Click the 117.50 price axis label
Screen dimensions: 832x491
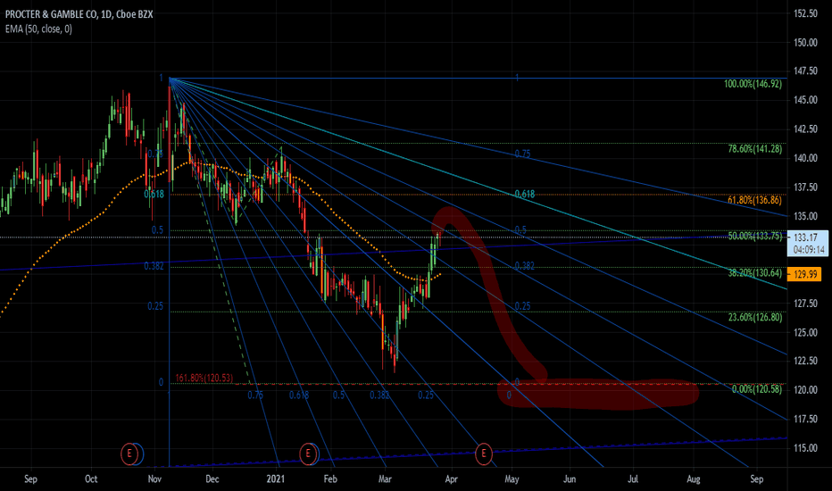click(x=805, y=419)
